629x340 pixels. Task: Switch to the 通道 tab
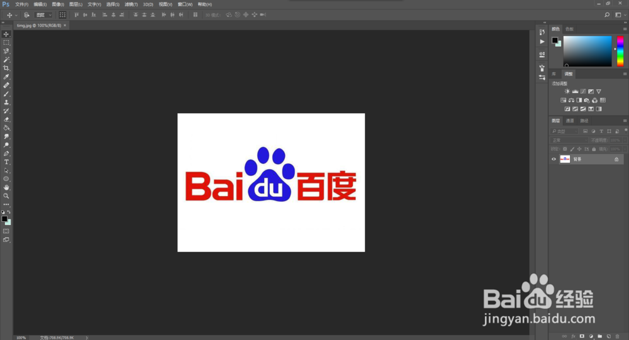[570, 121]
